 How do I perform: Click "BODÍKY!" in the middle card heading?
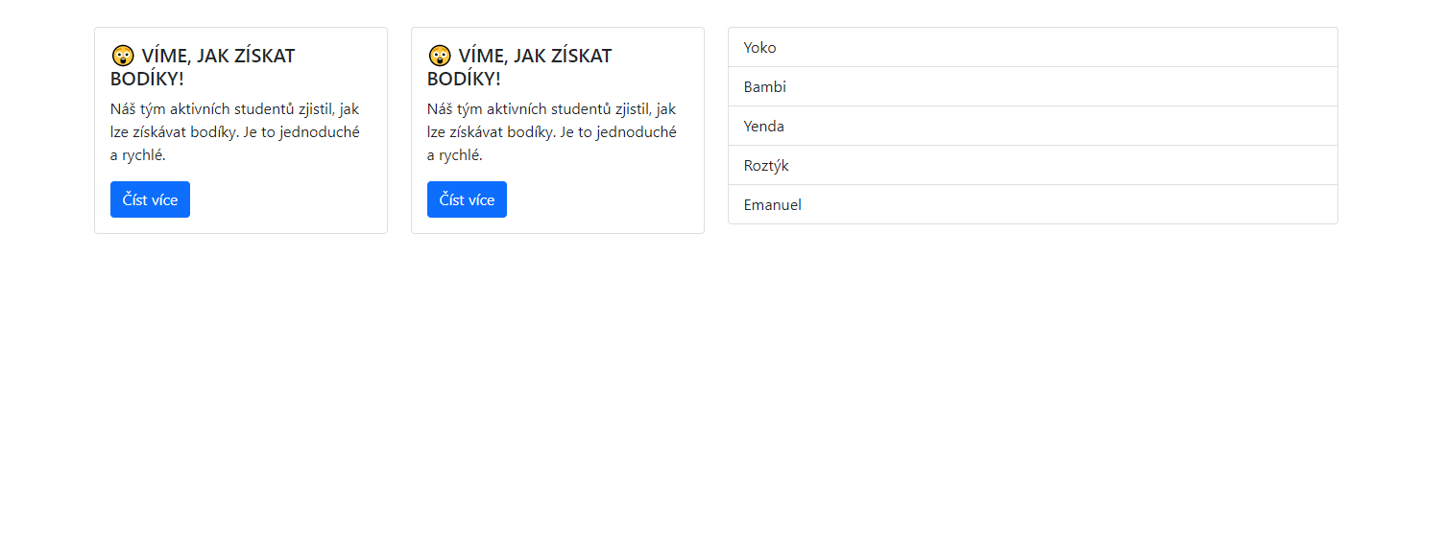click(464, 80)
